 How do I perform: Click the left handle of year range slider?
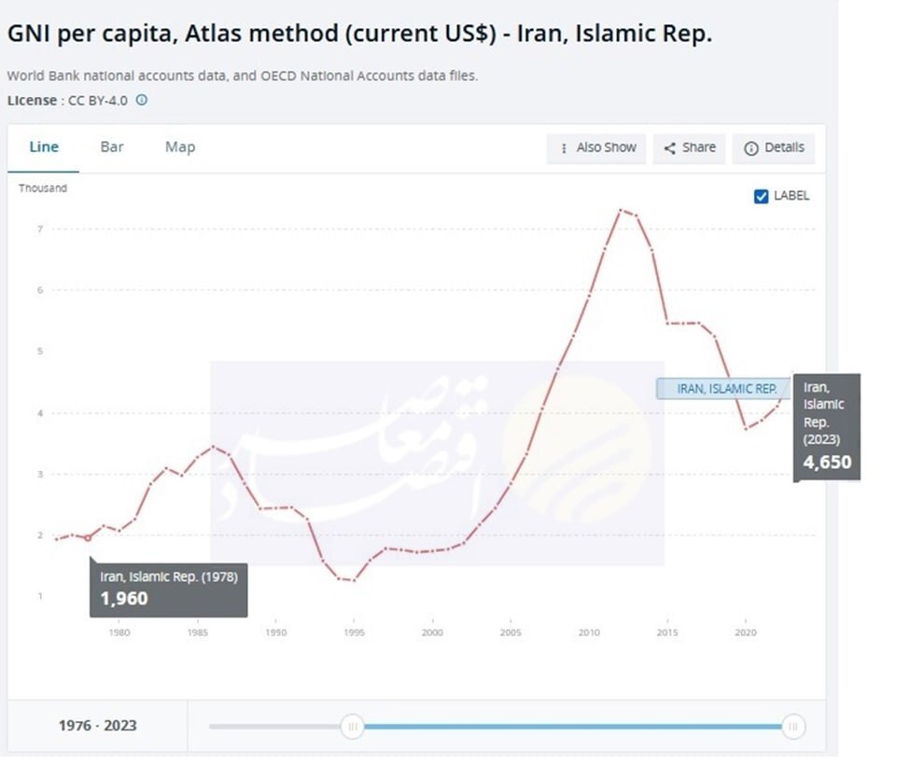[x=352, y=726]
